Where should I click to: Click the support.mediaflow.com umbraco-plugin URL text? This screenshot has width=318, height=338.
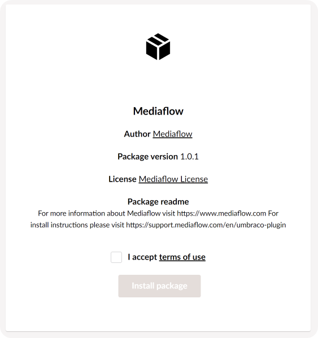click(206, 225)
